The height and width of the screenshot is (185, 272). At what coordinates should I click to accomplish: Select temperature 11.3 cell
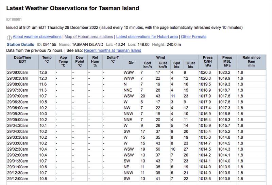pos(47,90)
